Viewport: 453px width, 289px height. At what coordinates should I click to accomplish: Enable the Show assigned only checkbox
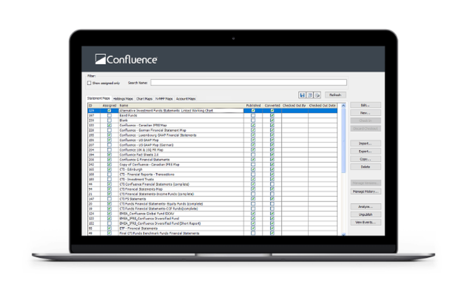click(89, 83)
